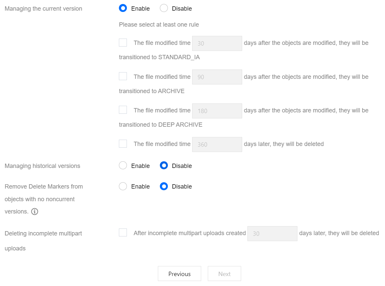This screenshot has height=286, width=385.
Task: Click the multipart uploads 30 days field
Action: 272,233
